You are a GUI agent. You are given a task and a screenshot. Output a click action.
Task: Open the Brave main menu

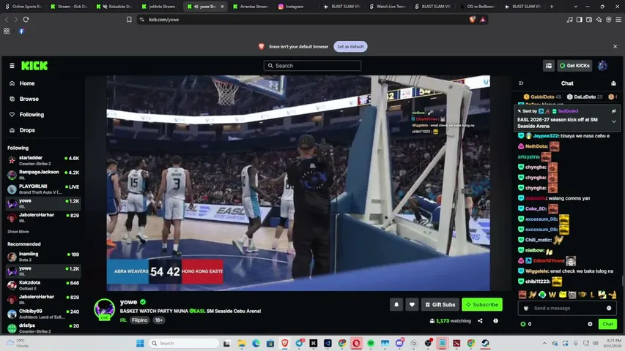(618, 20)
